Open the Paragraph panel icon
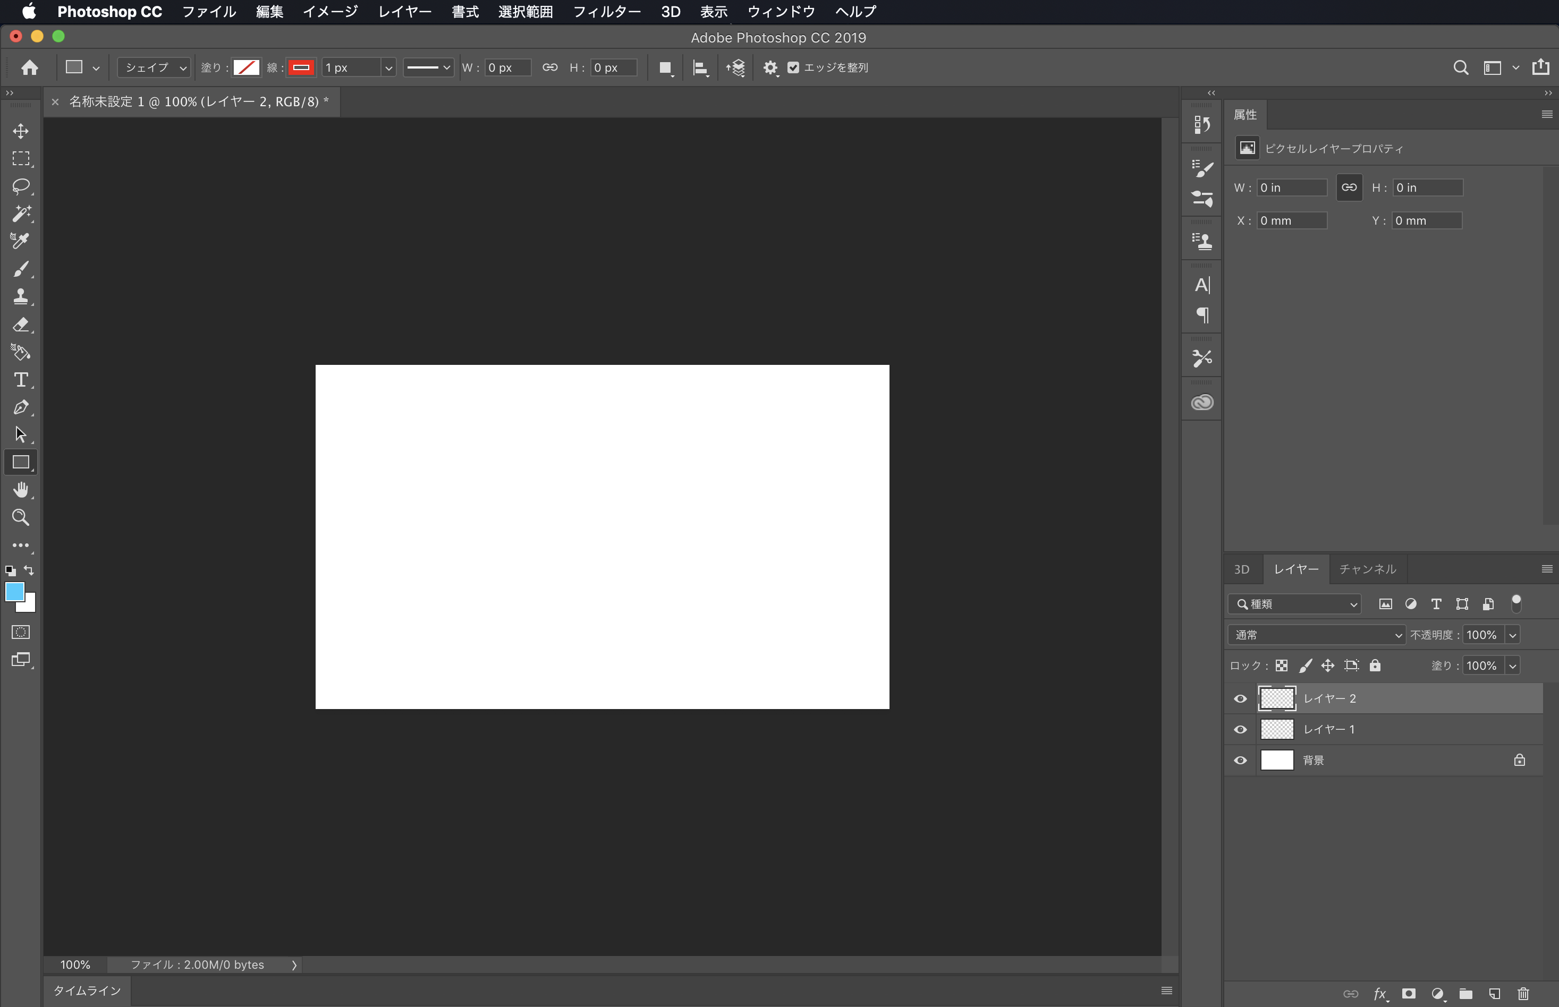 [1202, 315]
